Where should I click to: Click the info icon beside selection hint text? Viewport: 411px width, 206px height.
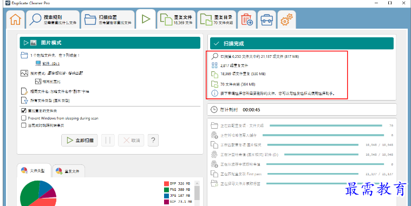[x=214, y=93]
